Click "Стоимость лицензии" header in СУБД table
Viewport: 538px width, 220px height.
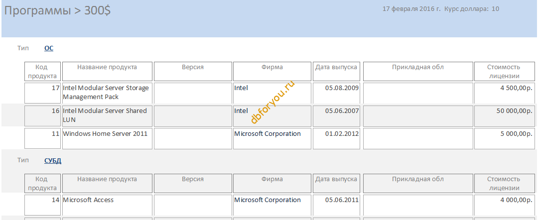[504, 183]
